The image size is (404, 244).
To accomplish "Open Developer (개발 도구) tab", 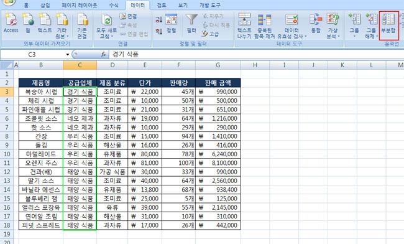I will [x=210, y=5].
